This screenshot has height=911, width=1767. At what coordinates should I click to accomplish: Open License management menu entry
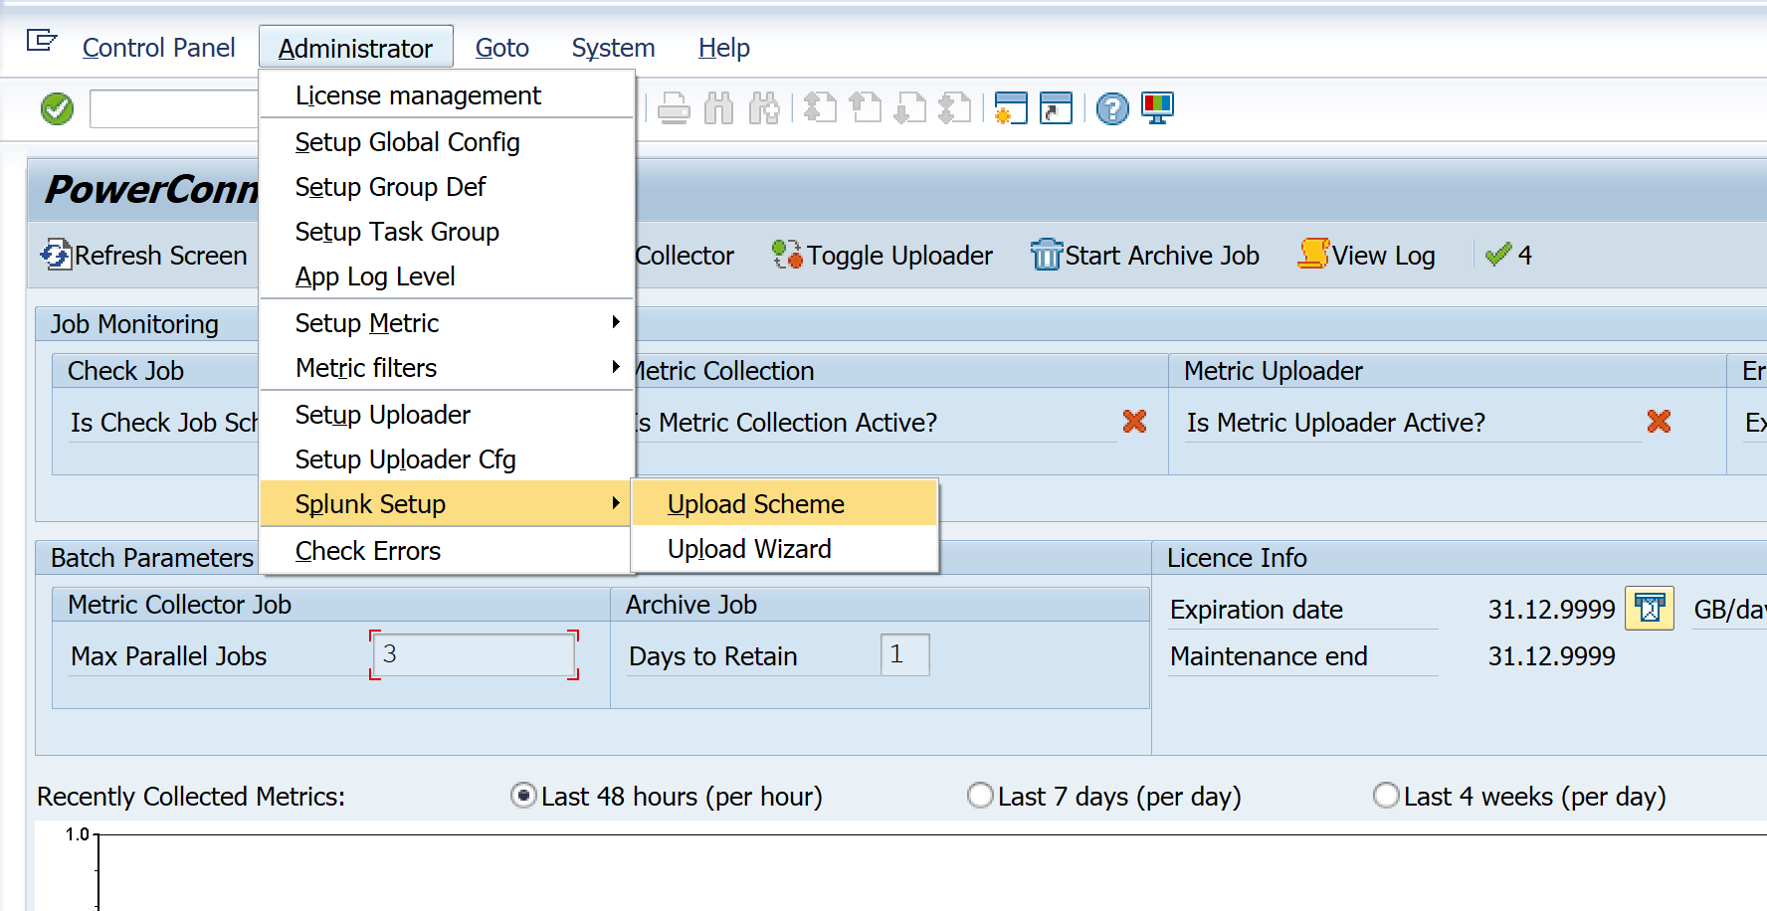click(x=418, y=95)
